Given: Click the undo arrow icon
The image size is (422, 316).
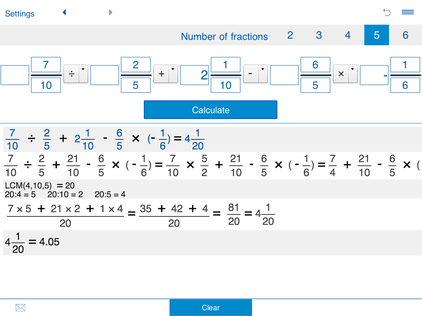Looking at the screenshot, I should (x=387, y=12).
